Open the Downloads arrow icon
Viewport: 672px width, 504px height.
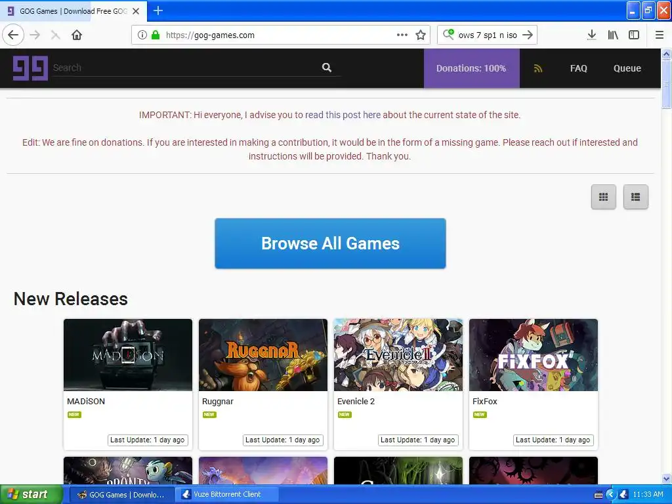(591, 35)
